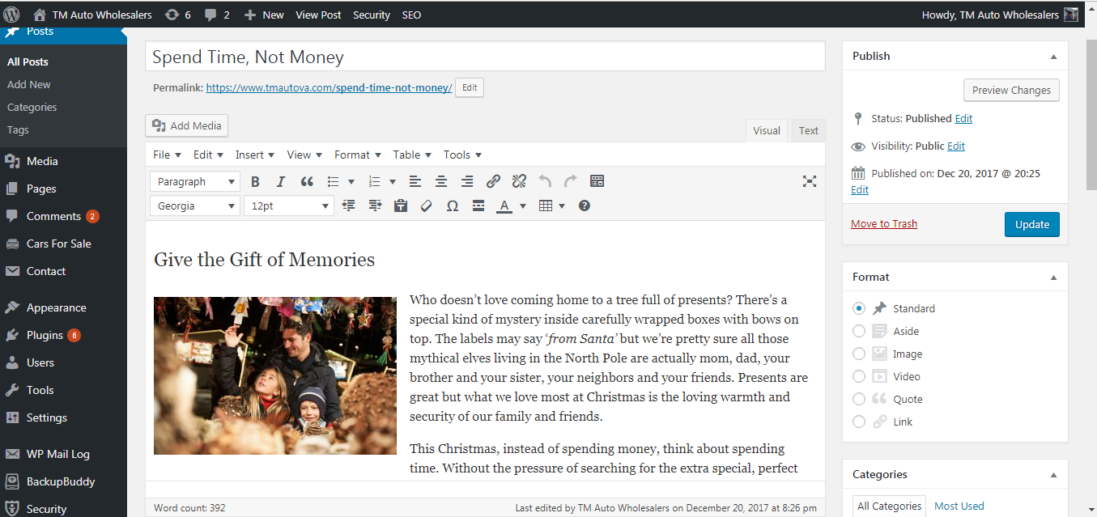1097x517 pixels.
Task: Redo the last edit
Action: click(571, 181)
